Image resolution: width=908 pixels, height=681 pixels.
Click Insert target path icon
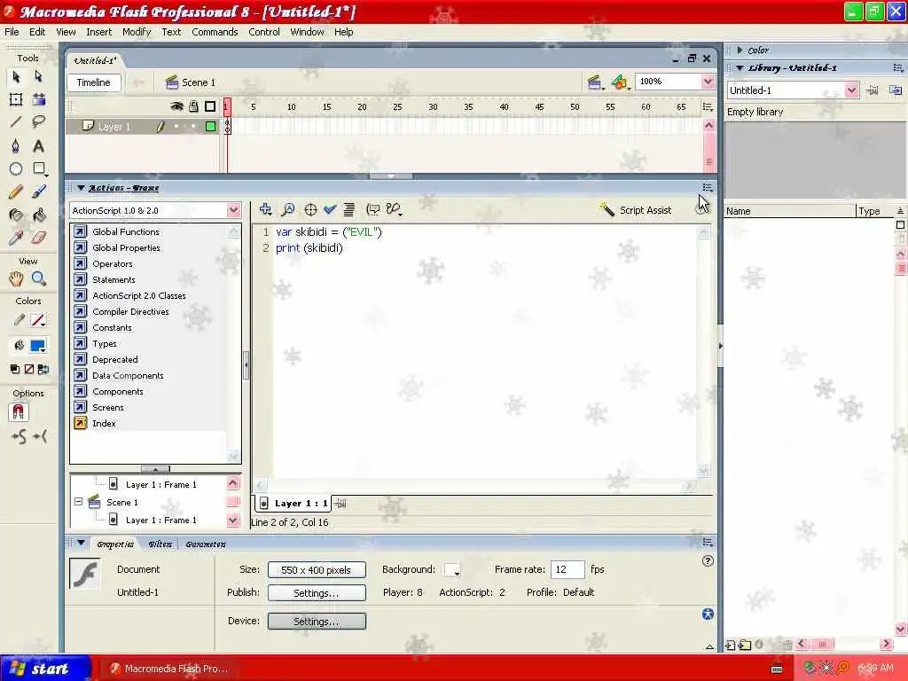click(310, 209)
